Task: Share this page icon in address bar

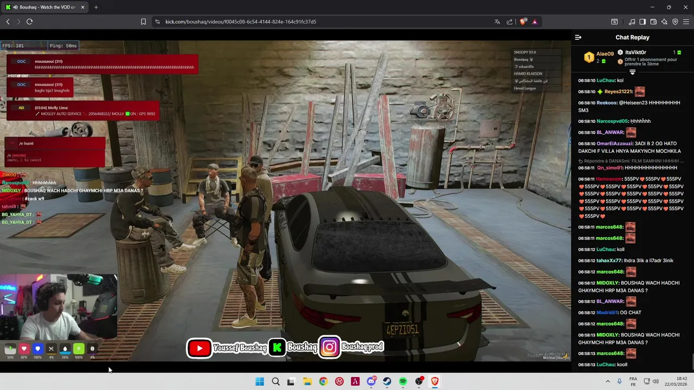Action: pos(510,22)
